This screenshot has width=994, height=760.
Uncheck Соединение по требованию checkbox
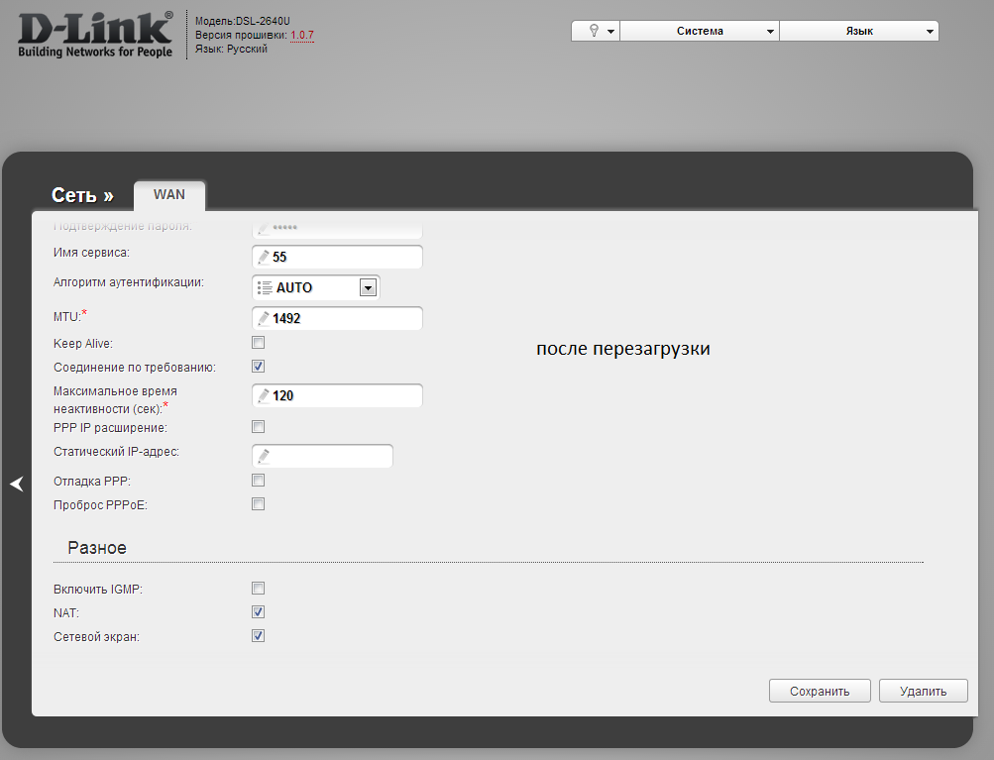[258, 367]
